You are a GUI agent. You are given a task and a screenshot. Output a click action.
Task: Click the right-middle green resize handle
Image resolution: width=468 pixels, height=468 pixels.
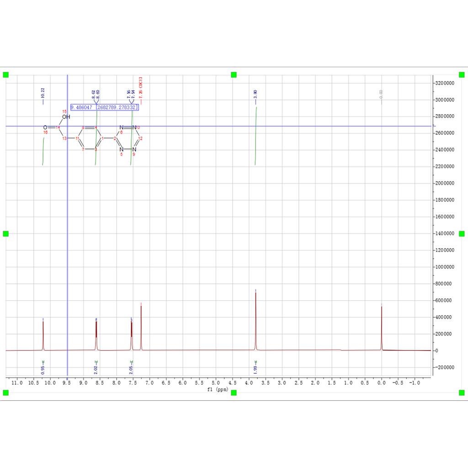point(462,234)
